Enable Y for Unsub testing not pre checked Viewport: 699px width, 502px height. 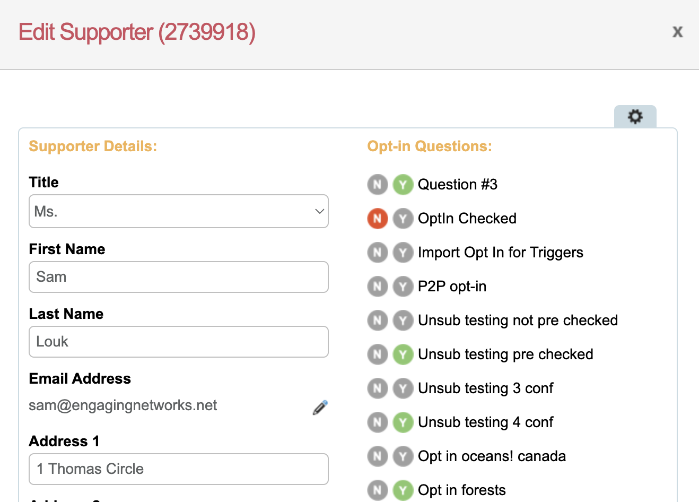click(x=403, y=321)
